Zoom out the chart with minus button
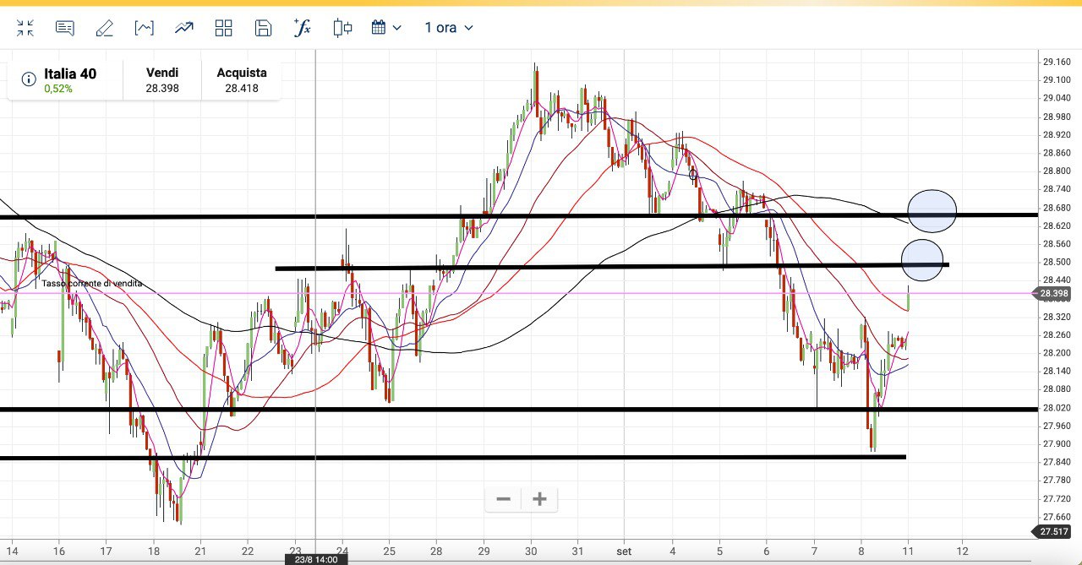 503,499
